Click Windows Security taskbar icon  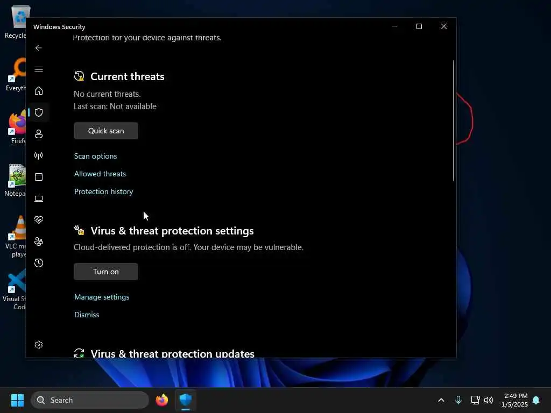coord(186,400)
